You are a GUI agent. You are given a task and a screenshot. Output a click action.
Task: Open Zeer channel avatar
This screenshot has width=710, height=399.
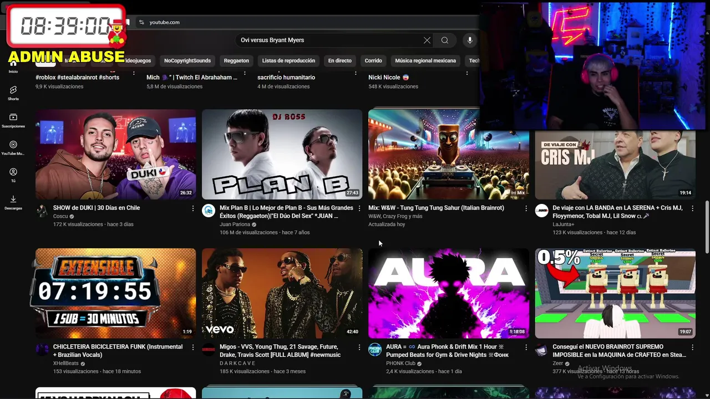tap(541, 350)
